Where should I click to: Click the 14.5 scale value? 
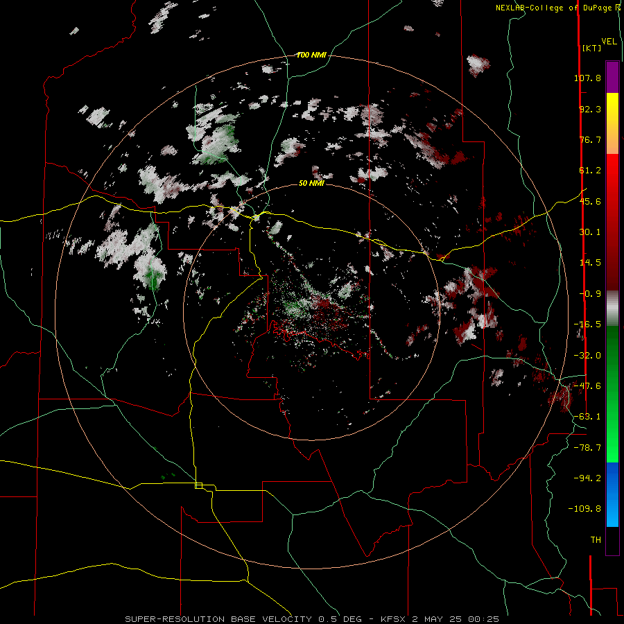590,263
